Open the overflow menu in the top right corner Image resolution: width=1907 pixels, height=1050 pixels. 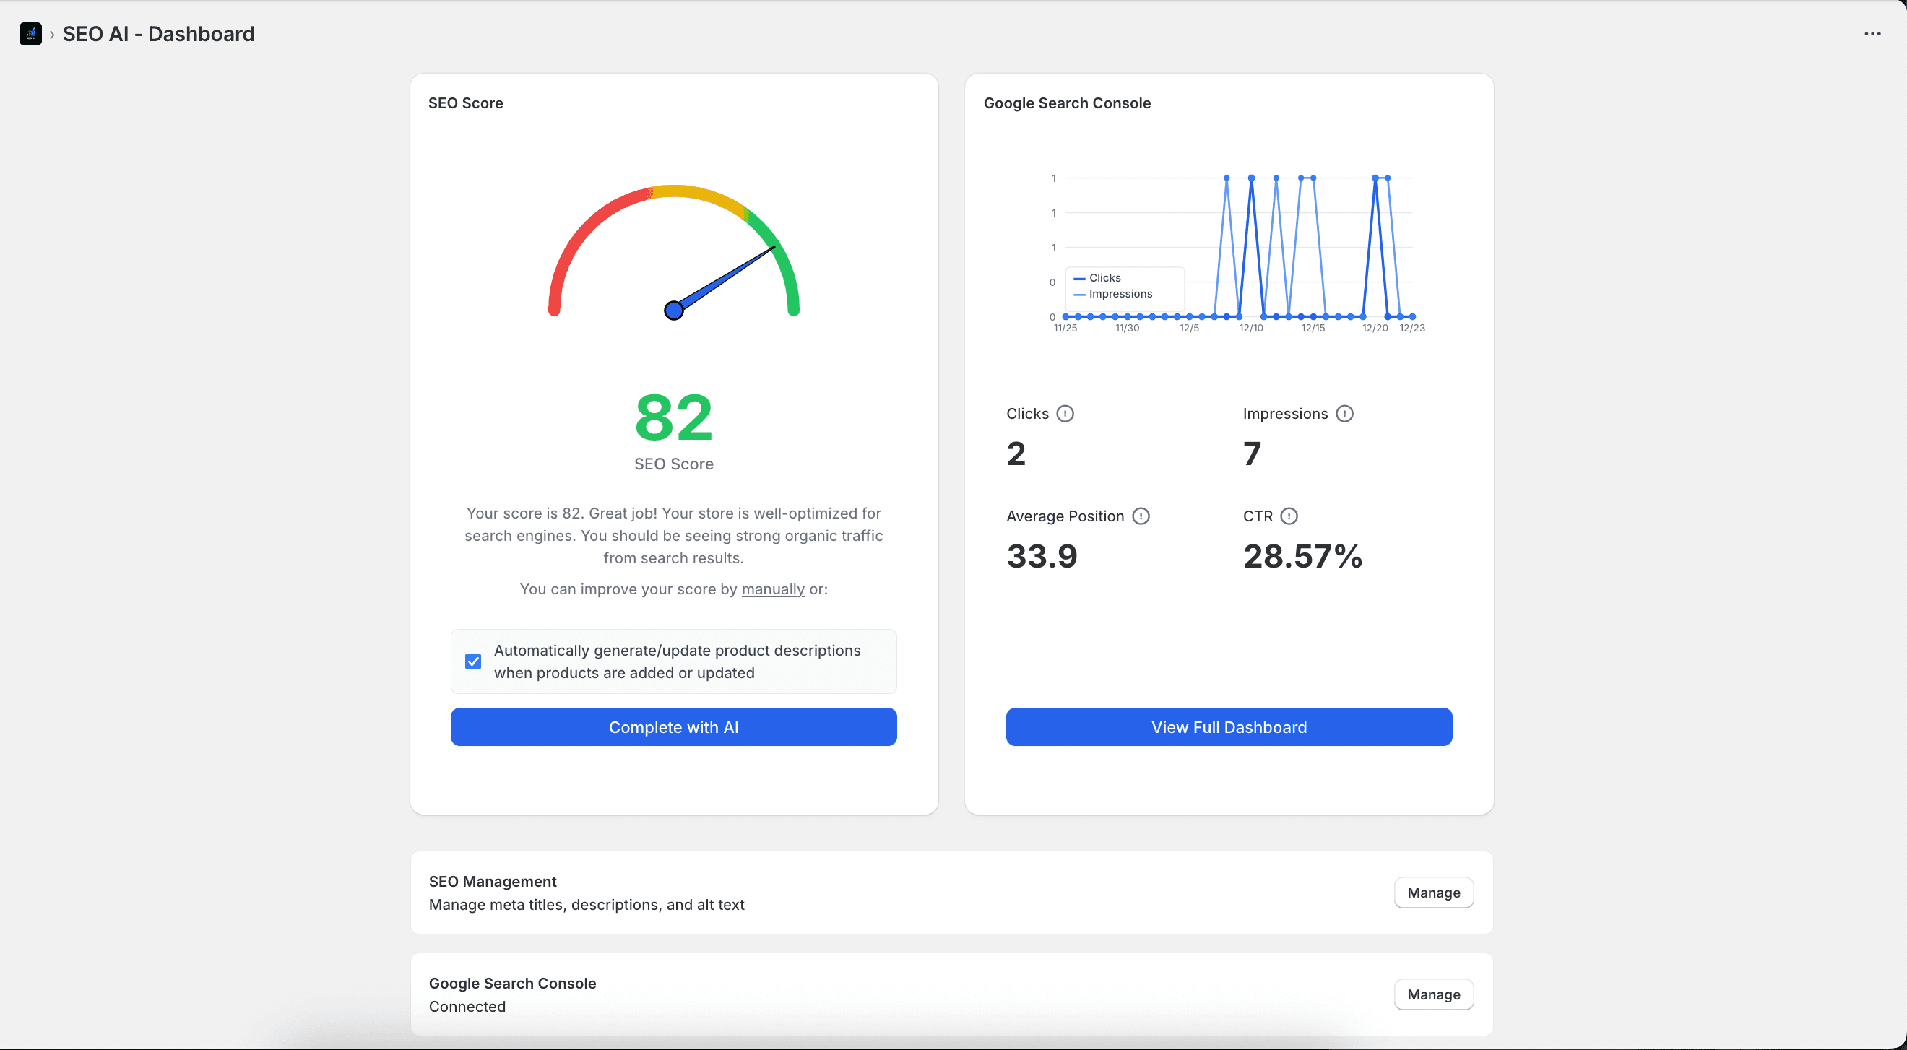click(x=1872, y=33)
